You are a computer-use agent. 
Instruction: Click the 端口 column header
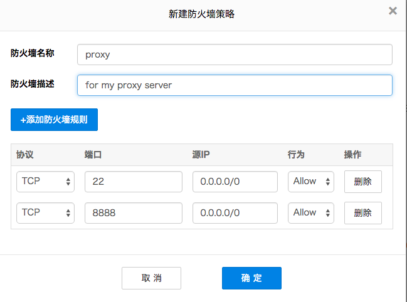(93, 155)
